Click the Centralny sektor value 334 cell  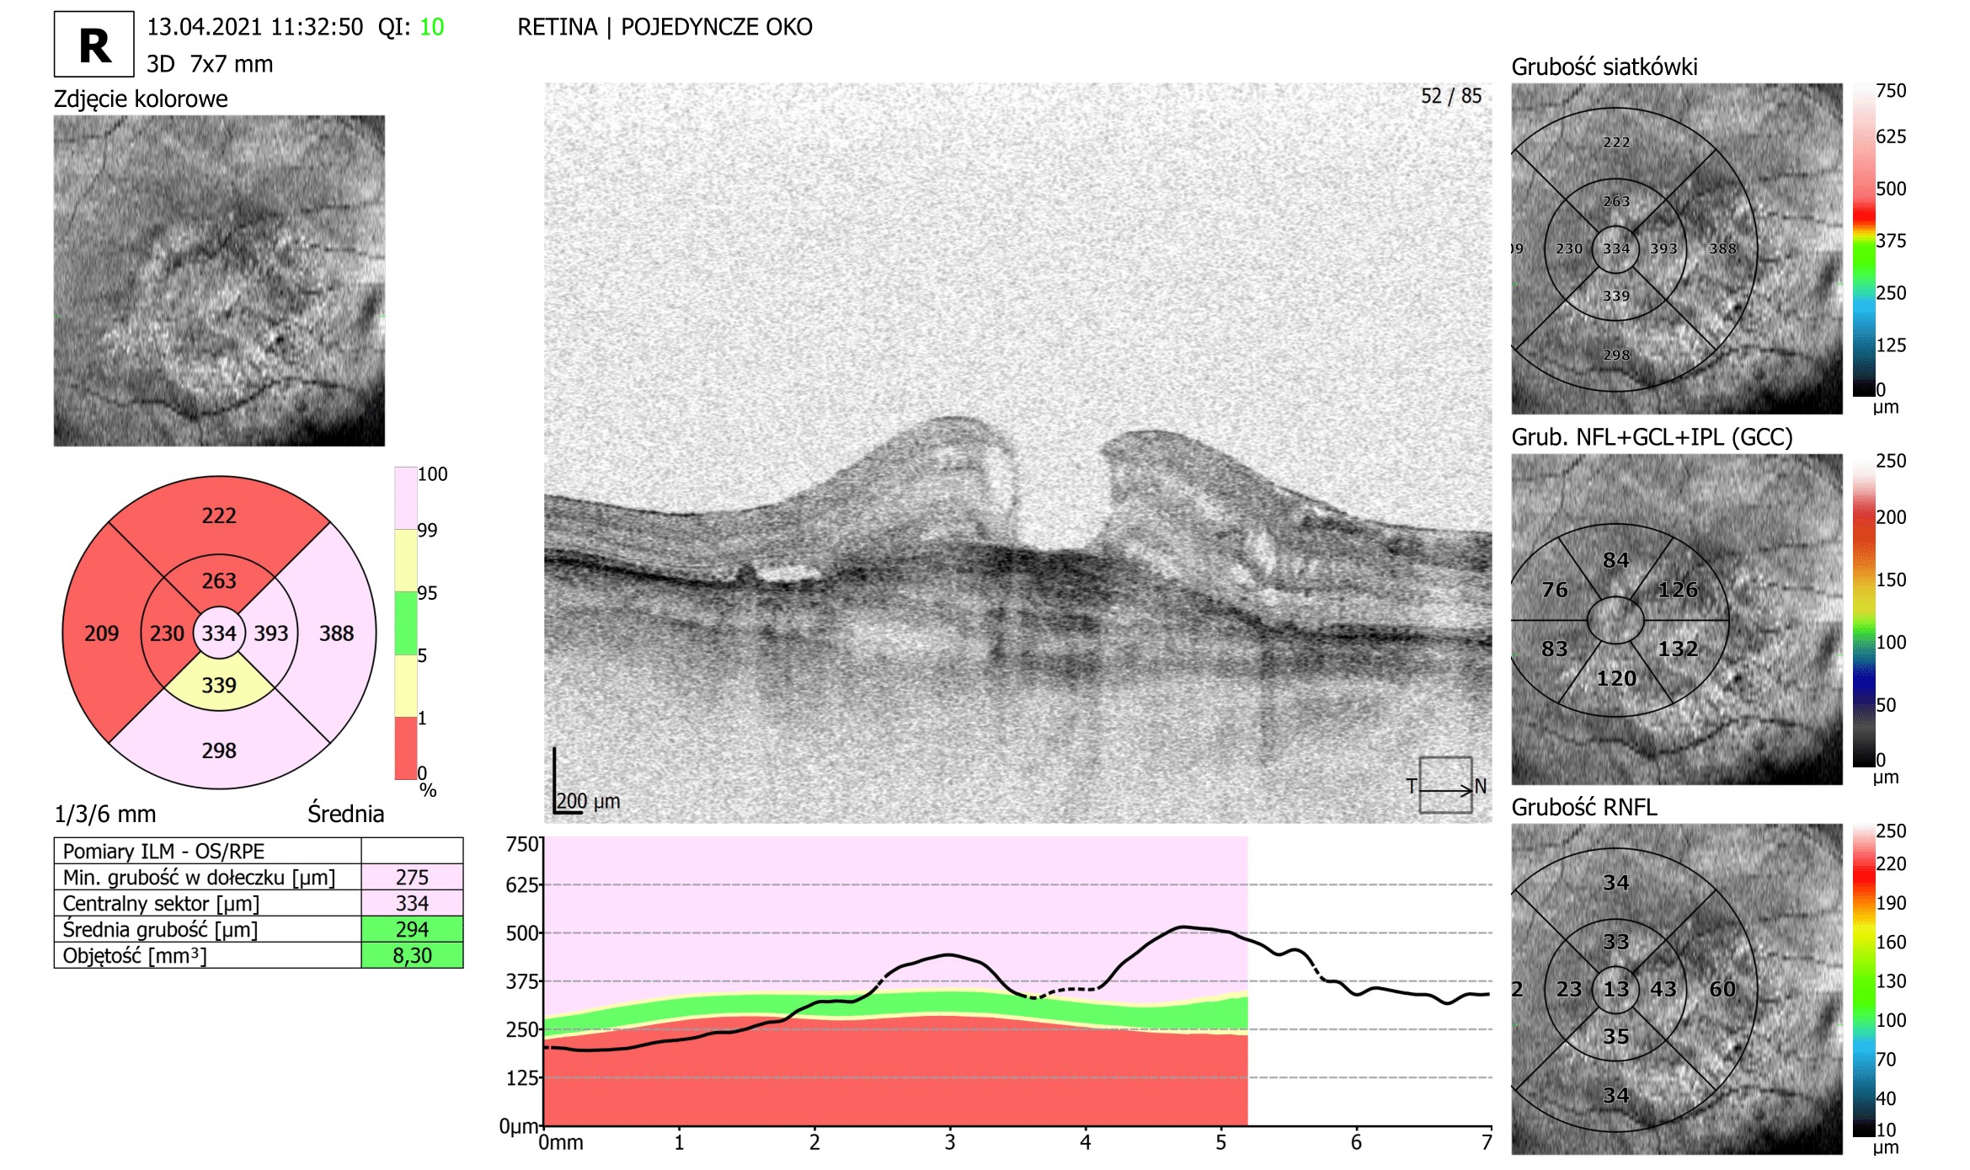pyautogui.click(x=412, y=903)
